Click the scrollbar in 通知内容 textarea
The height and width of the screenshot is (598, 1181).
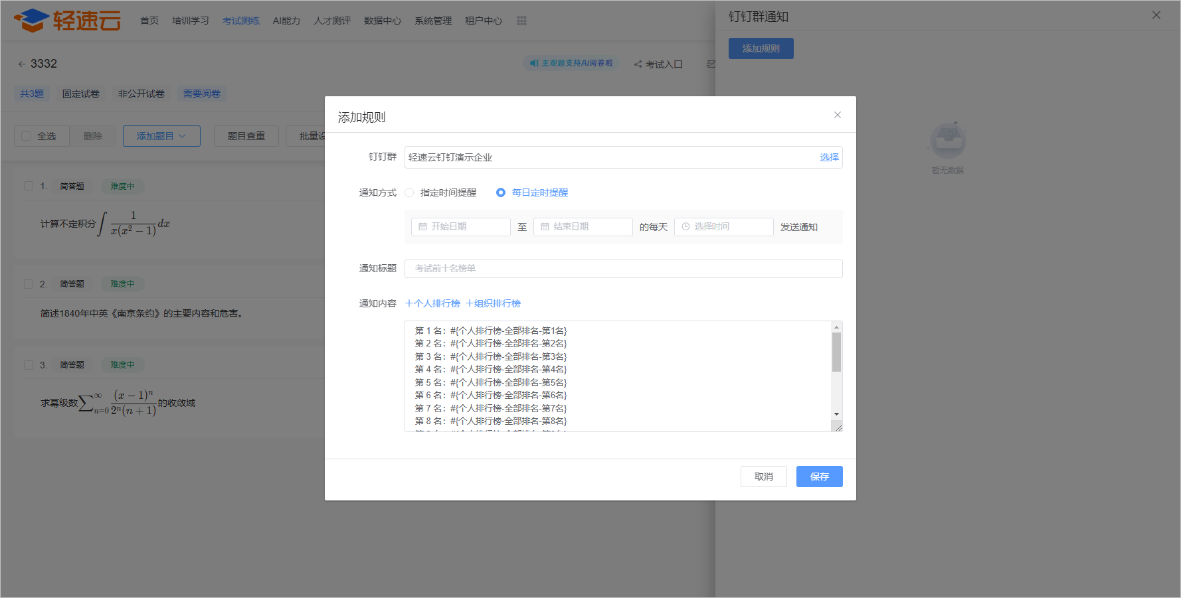pos(836,352)
